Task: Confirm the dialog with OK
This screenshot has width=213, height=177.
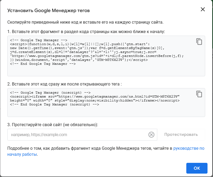Action: (197, 168)
